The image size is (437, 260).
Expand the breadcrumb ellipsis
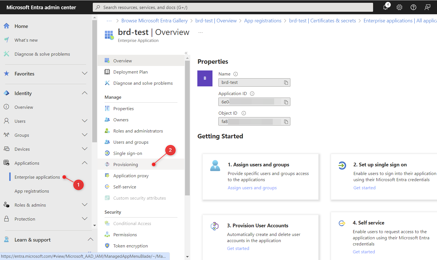[109, 21]
